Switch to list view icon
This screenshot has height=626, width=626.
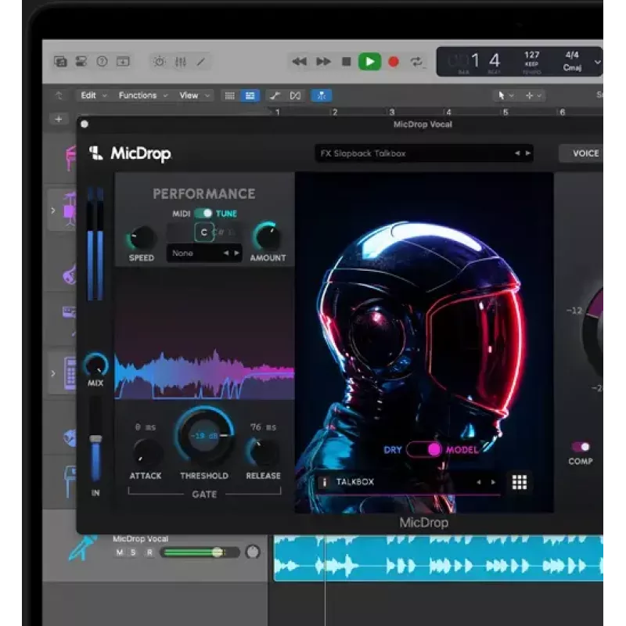[x=230, y=95]
